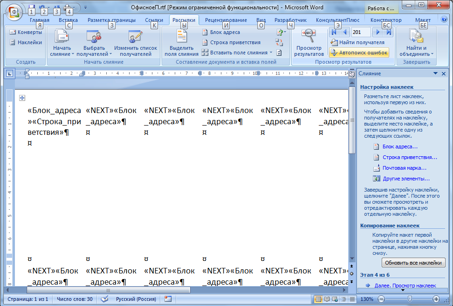Go to next record arrow

[377, 32]
